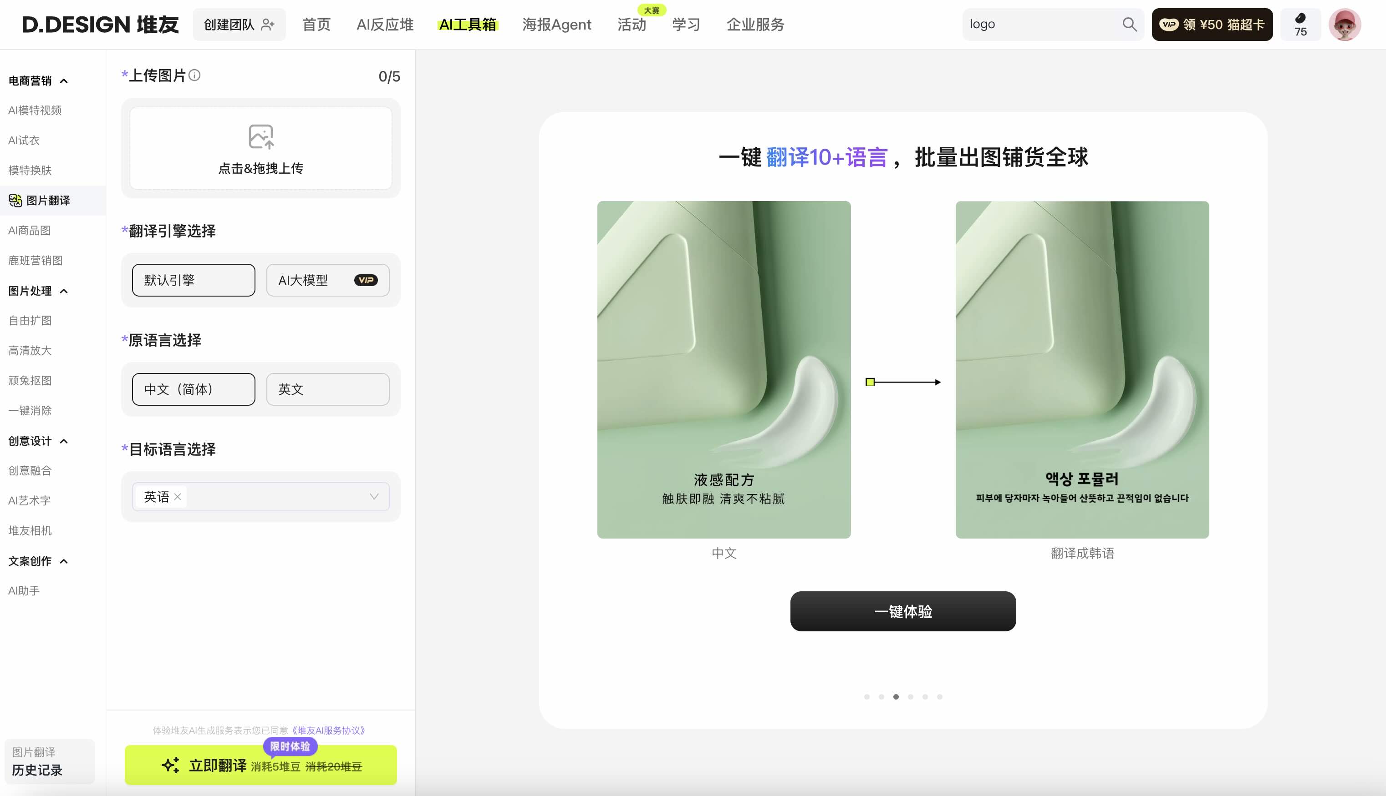Select 默认引擎 translation engine
Screen dimensions: 1386x796
coord(193,280)
